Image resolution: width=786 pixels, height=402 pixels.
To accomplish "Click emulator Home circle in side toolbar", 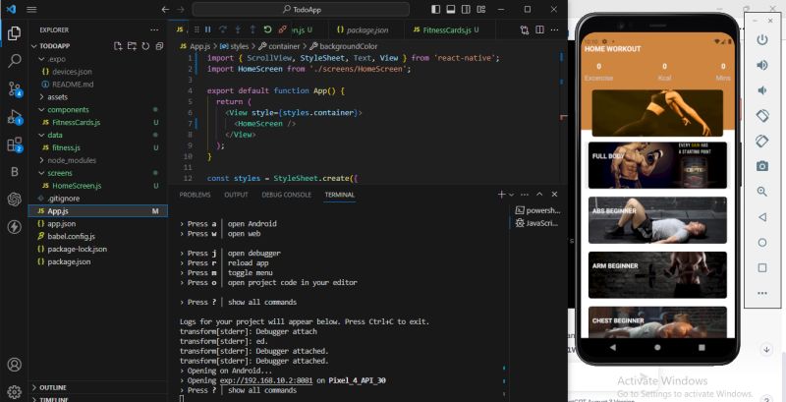I will point(762,243).
